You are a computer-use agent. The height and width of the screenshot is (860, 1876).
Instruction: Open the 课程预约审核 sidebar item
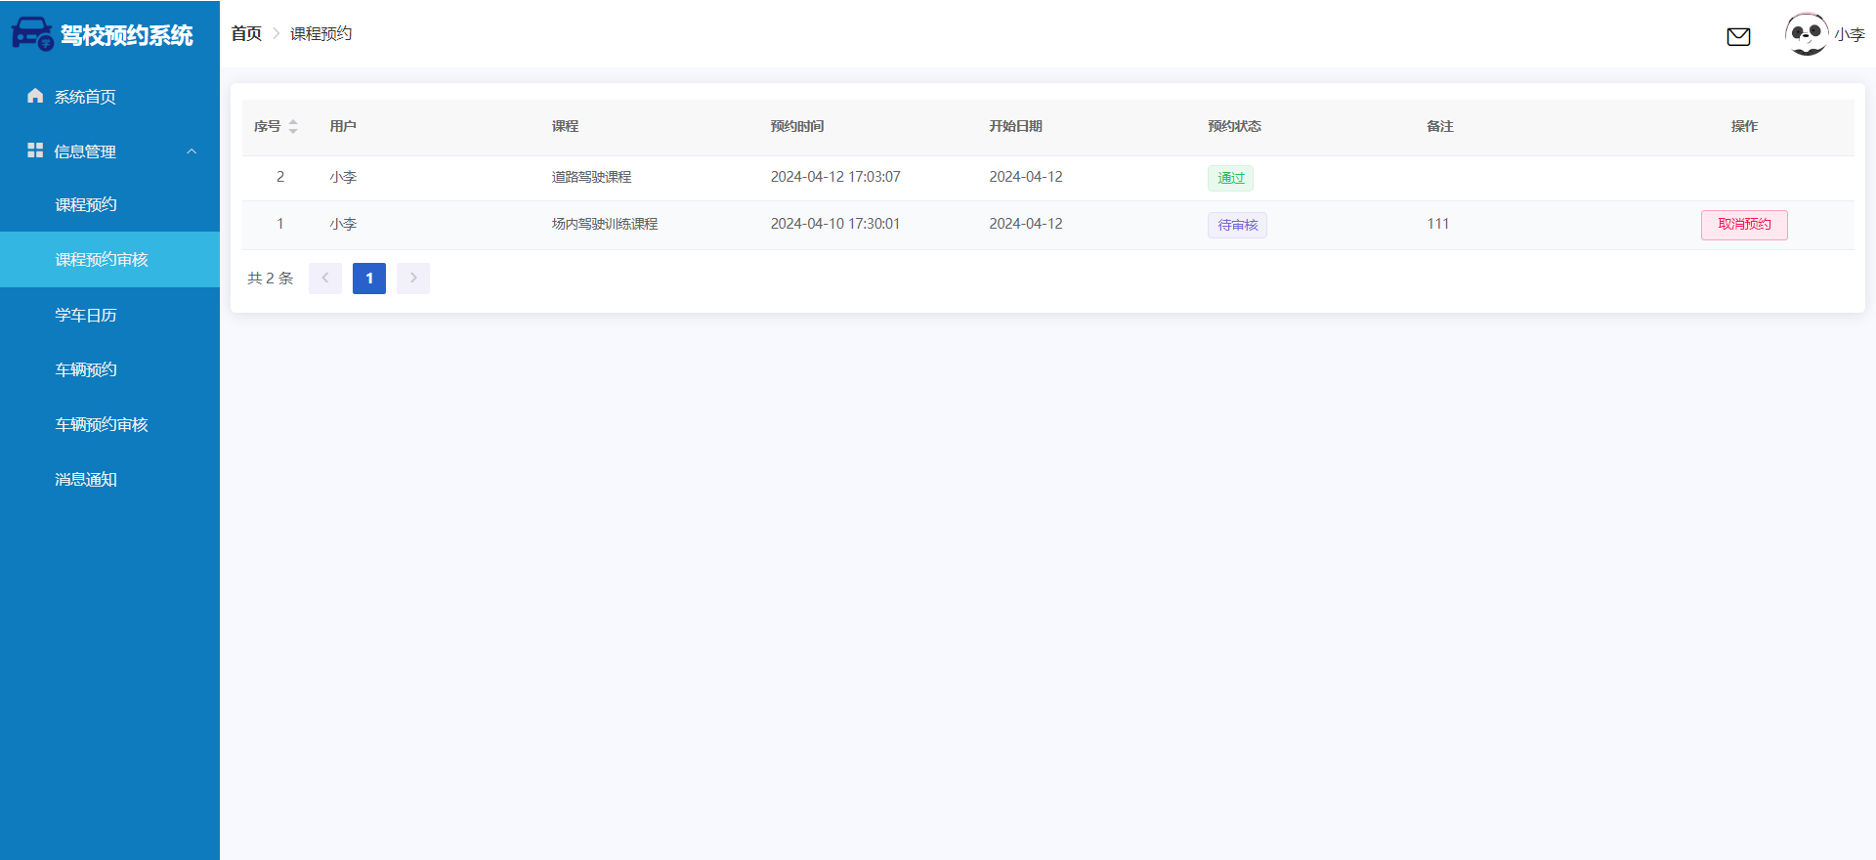click(109, 259)
